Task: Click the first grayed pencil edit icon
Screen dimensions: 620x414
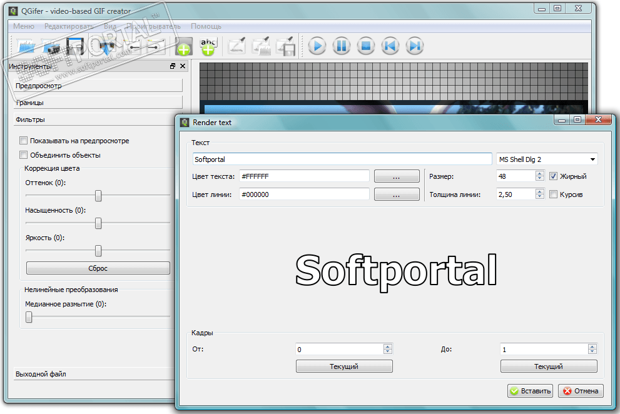Action: pos(237,46)
